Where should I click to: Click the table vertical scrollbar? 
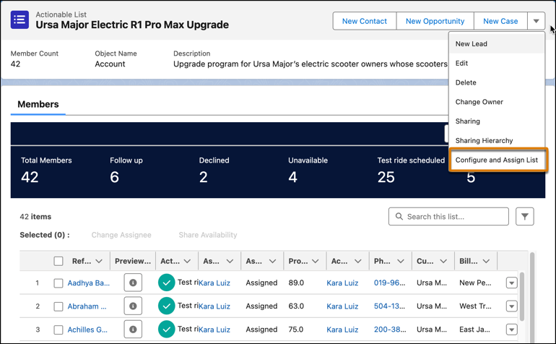pos(521,296)
